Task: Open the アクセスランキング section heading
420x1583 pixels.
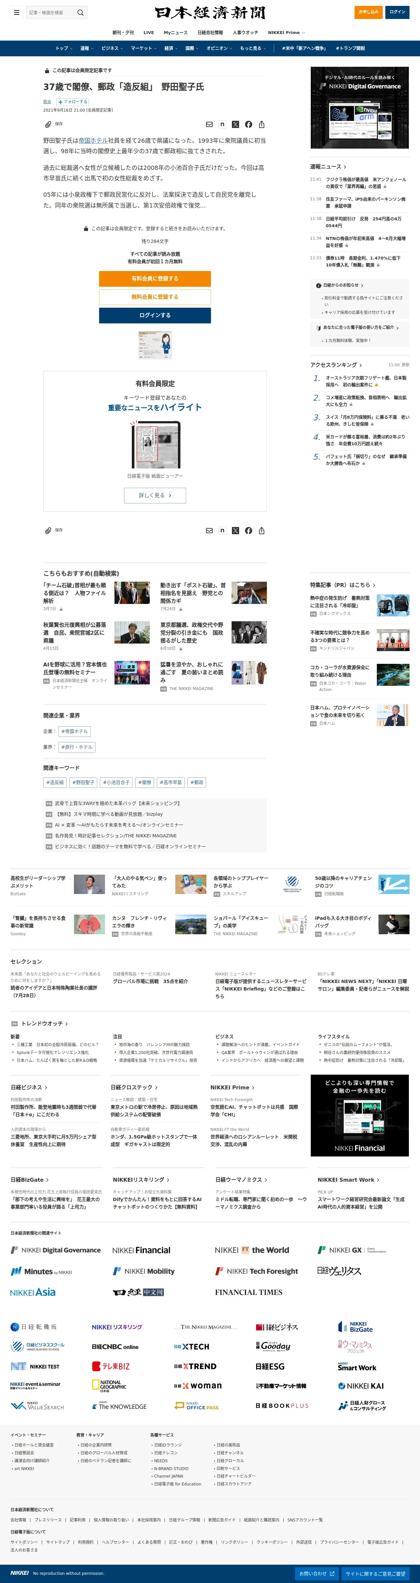Action: (336, 364)
